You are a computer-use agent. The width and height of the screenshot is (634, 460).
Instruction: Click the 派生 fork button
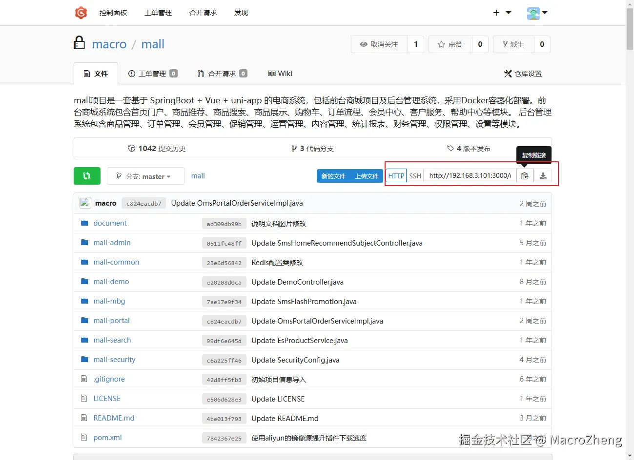click(x=513, y=44)
